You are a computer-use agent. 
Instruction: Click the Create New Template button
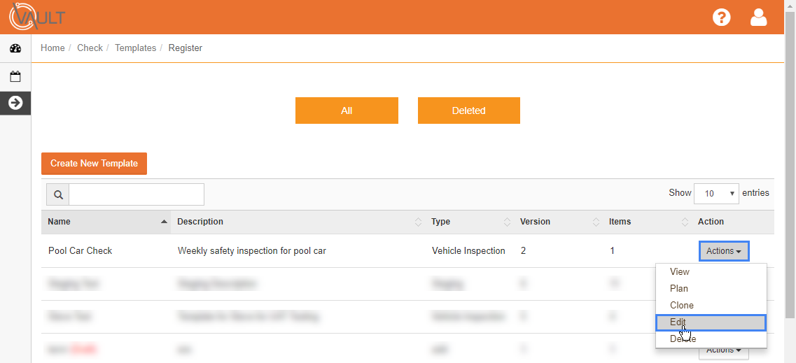[94, 163]
